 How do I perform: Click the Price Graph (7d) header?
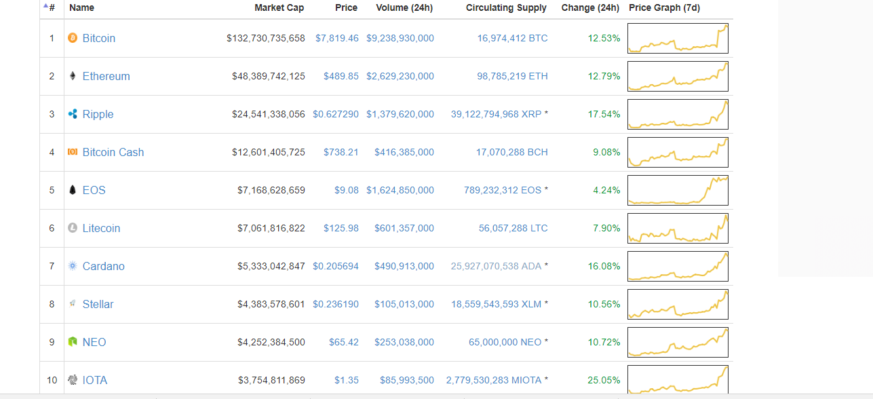click(665, 7)
